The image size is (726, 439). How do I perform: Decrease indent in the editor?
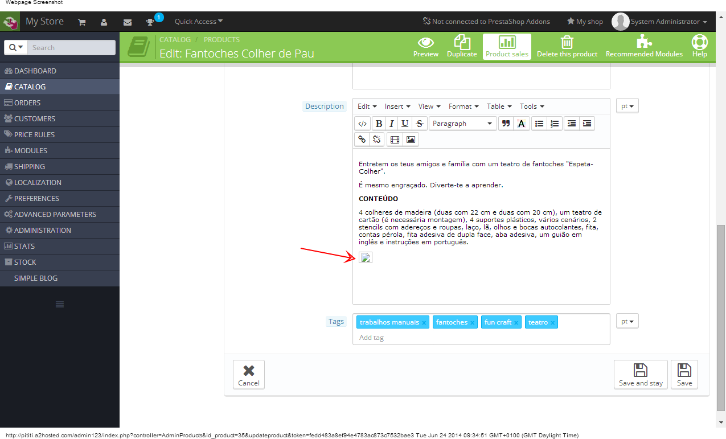pos(572,124)
